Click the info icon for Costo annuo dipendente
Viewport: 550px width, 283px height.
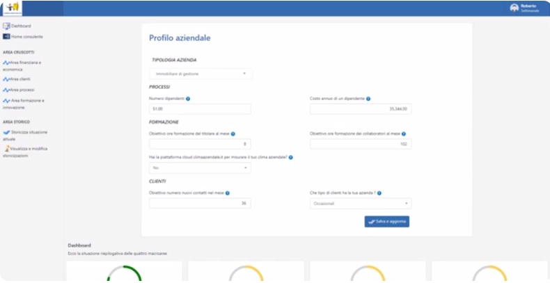pos(368,99)
